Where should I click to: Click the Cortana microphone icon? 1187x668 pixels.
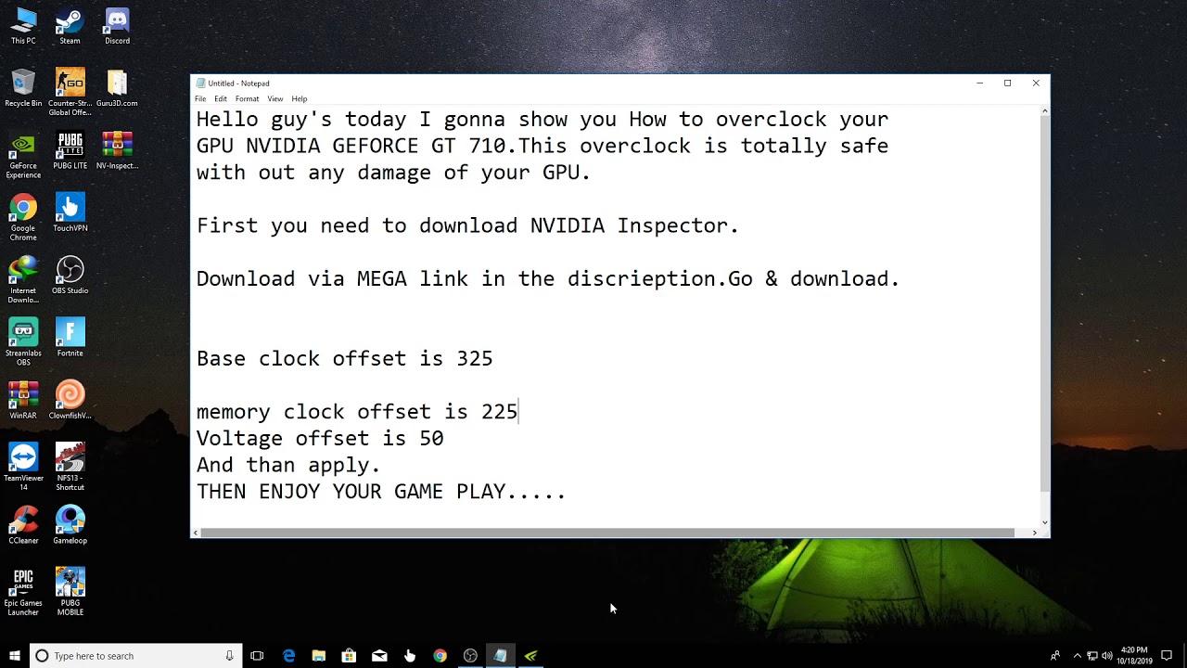pyautogui.click(x=229, y=656)
